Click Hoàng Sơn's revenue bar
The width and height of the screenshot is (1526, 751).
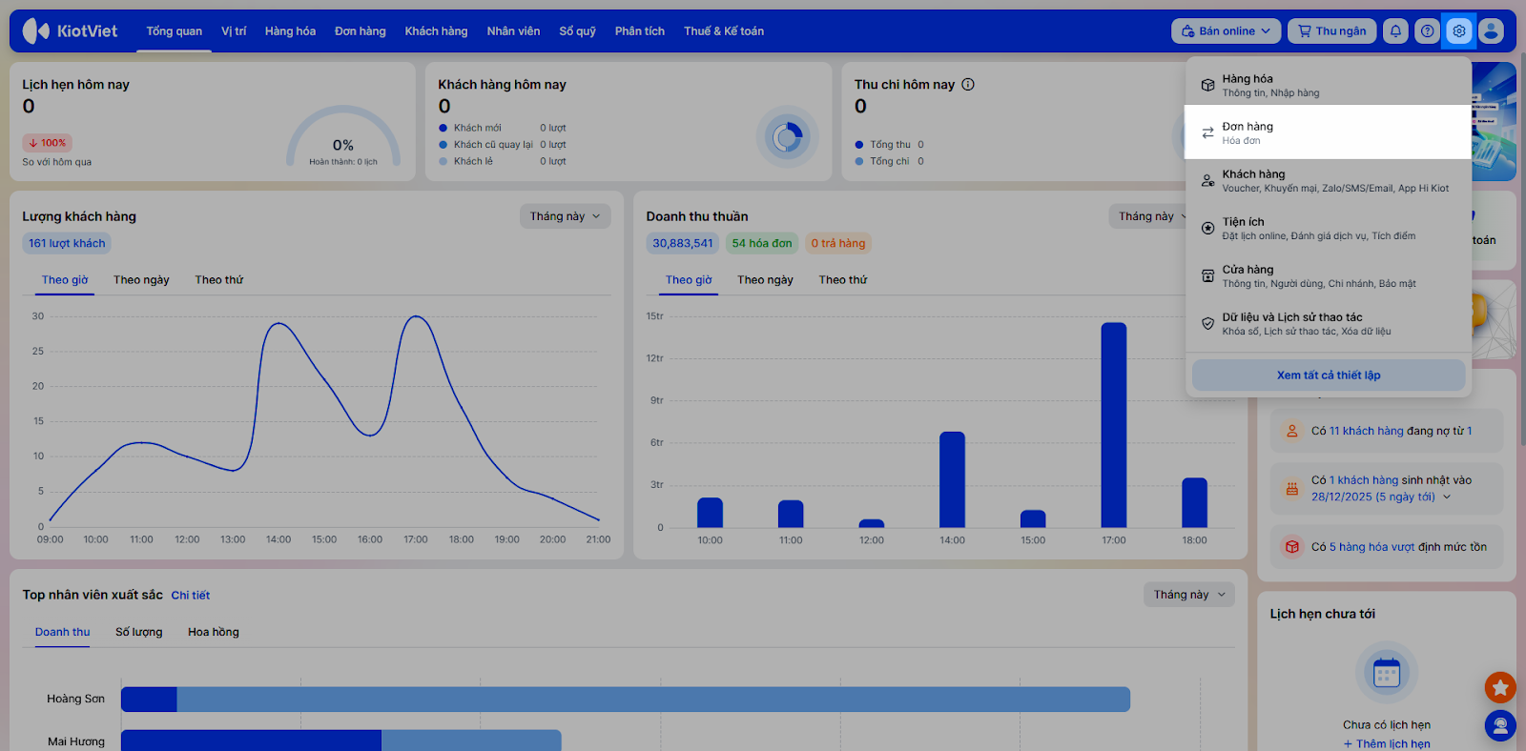(626, 700)
